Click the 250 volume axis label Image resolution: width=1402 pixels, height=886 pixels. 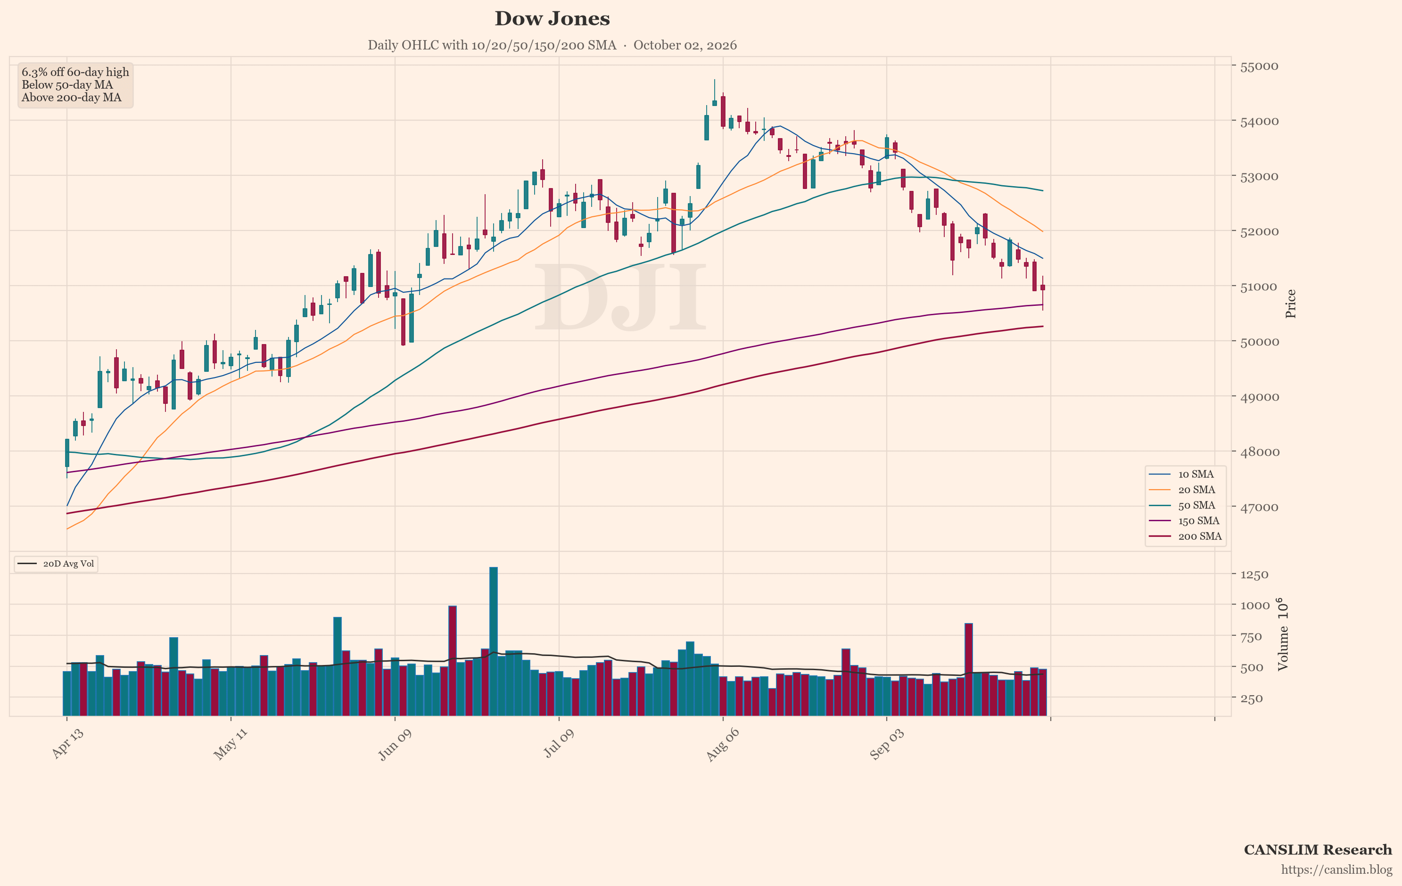(x=1251, y=698)
